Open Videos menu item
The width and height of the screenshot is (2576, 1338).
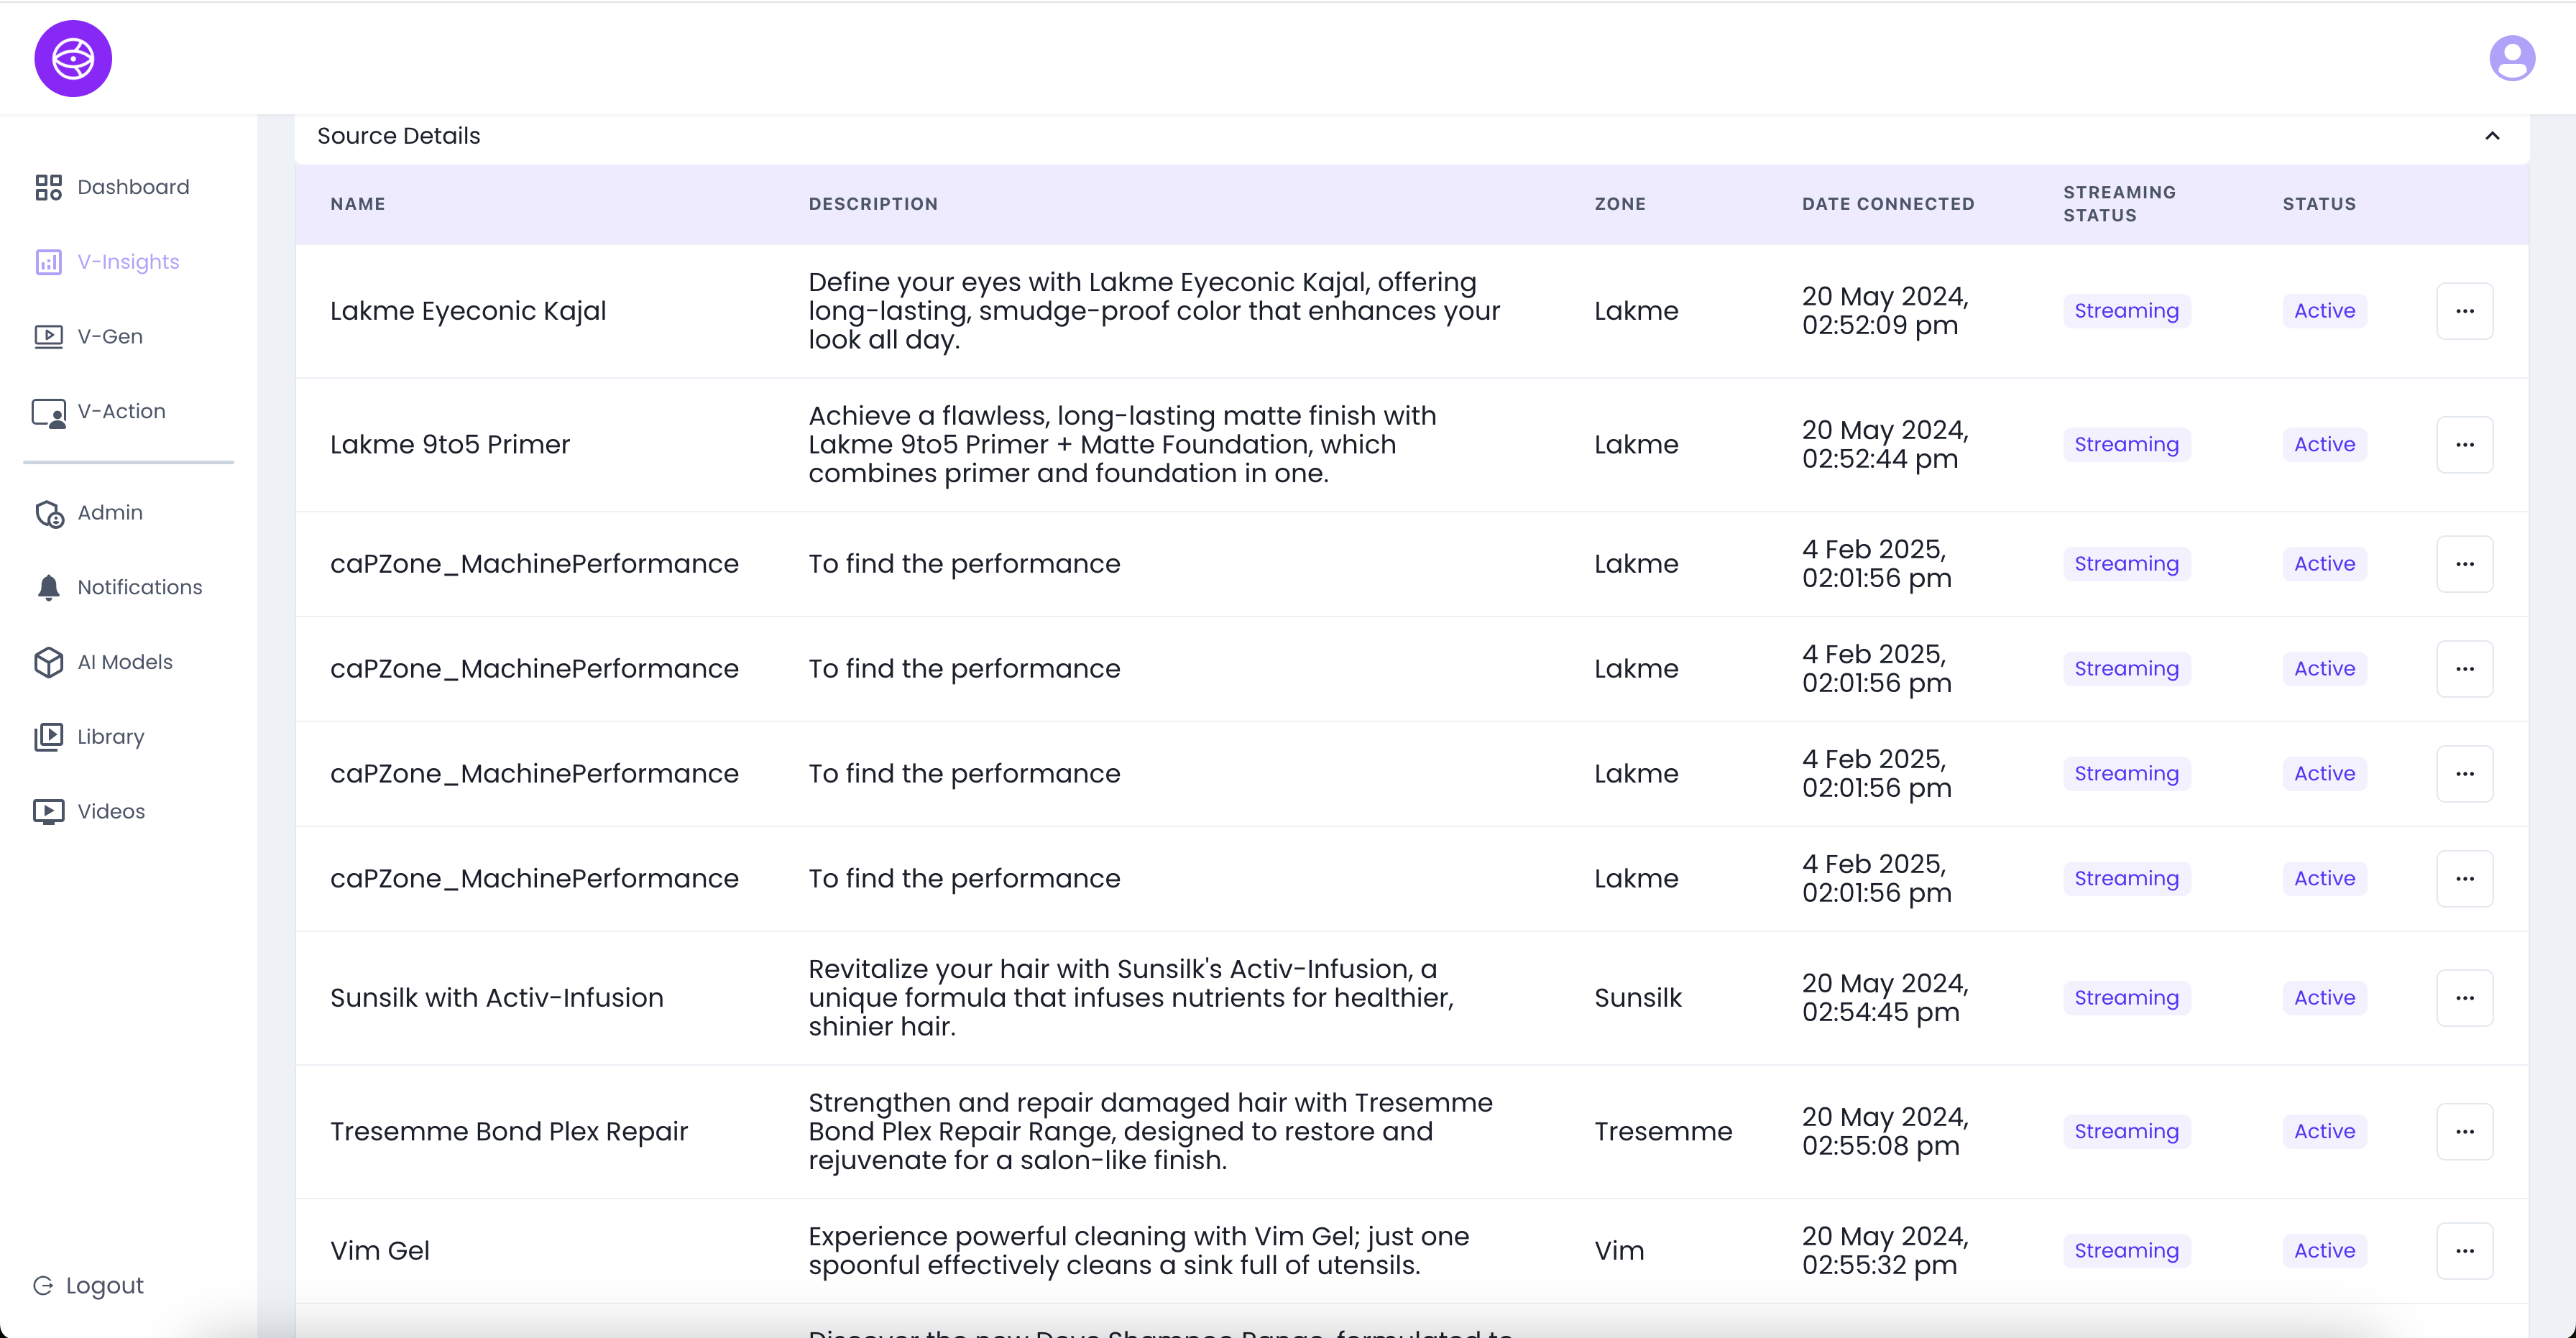coord(111,811)
